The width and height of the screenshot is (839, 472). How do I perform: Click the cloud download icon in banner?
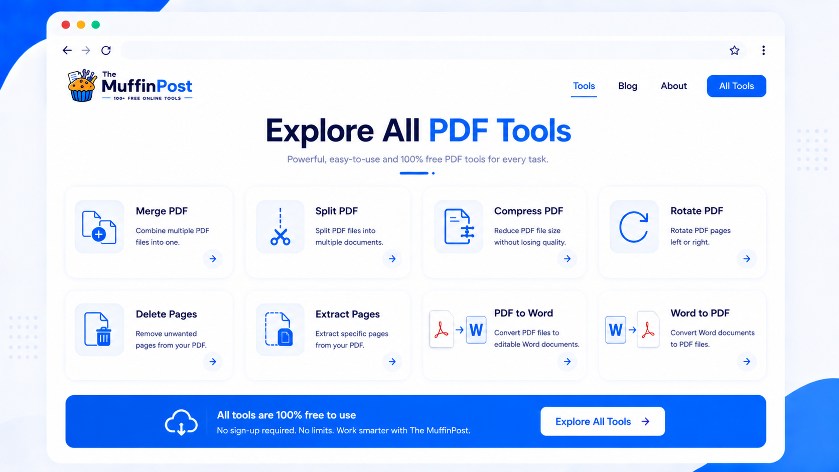(x=181, y=422)
